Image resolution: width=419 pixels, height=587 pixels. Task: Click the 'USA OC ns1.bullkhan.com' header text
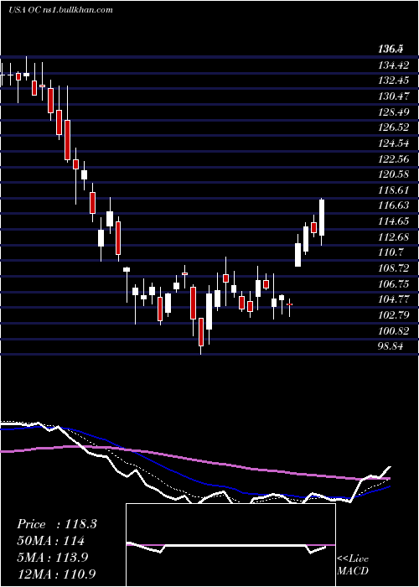[x=60, y=9]
